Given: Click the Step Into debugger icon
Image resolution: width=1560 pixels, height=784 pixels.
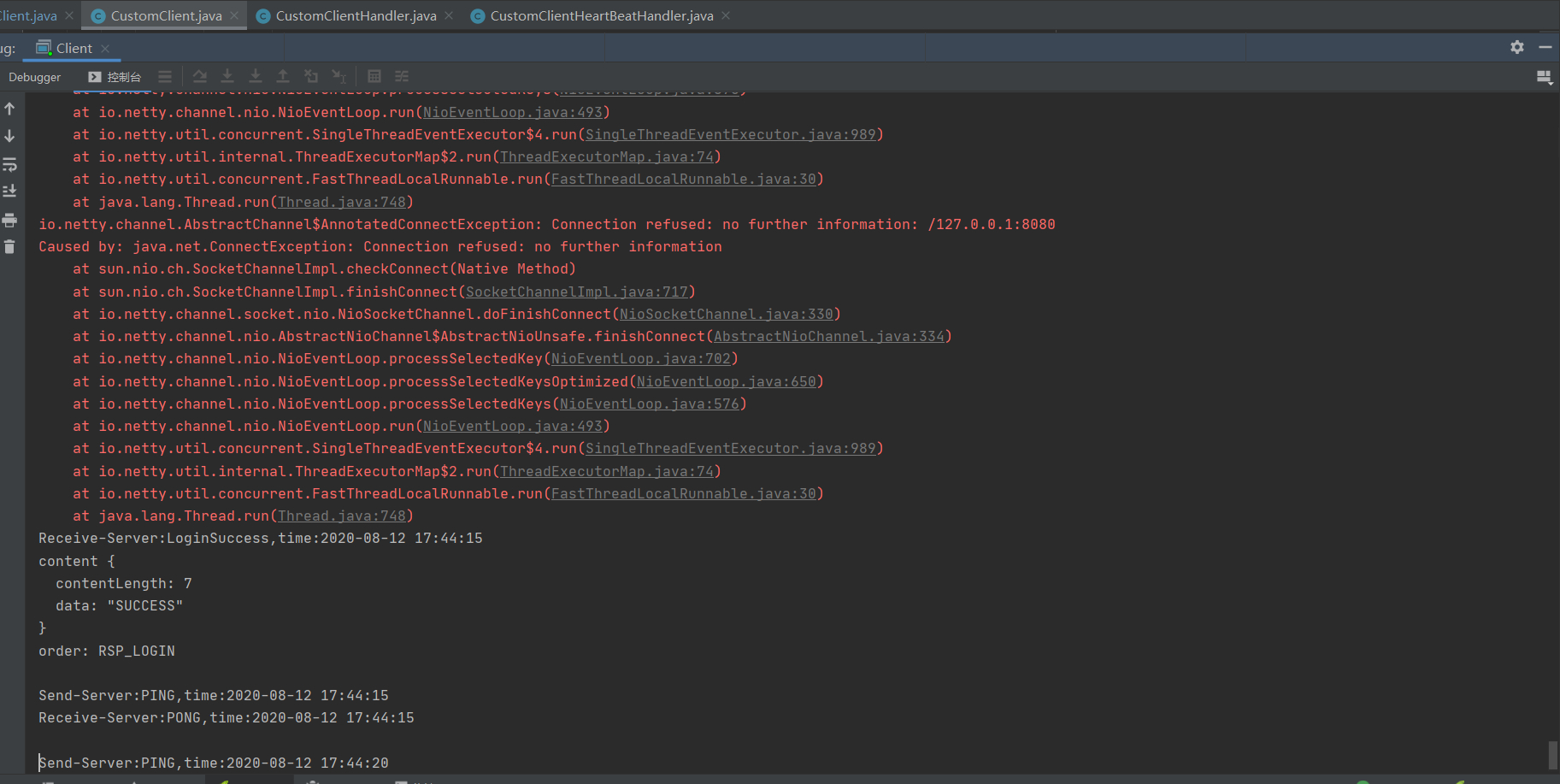Looking at the screenshot, I should click(227, 77).
